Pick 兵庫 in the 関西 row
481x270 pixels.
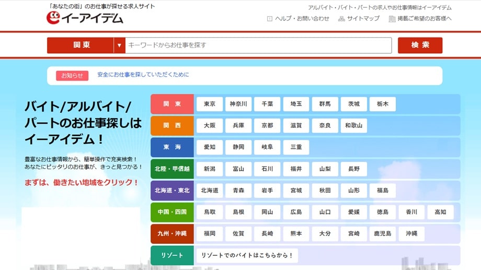[x=238, y=126]
